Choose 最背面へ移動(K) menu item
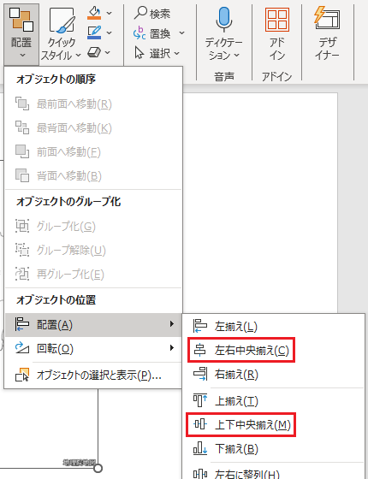This screenshot has height=479, width=368. click(93, 128)
